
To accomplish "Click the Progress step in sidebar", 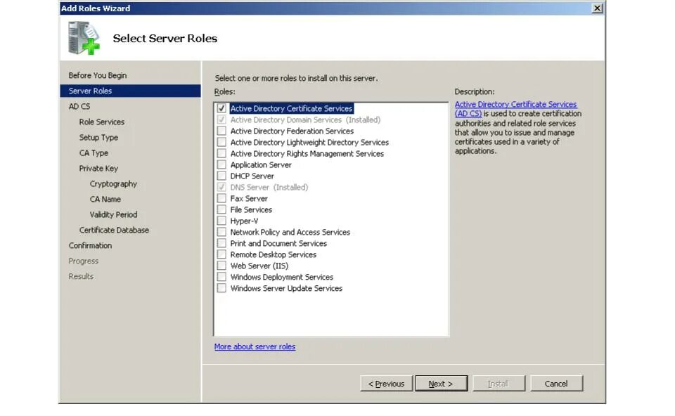I will [x=84, y=261].
